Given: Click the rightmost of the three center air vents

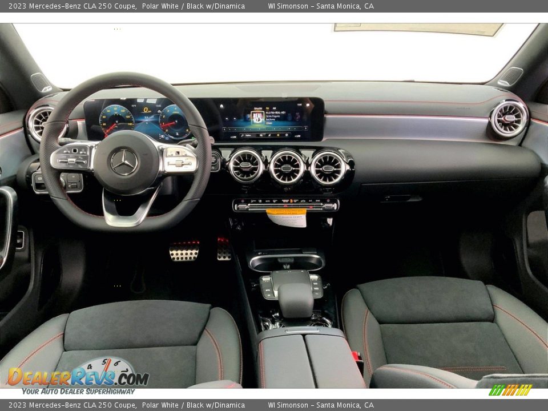Looking at the screenshot, I should point(328,168).
